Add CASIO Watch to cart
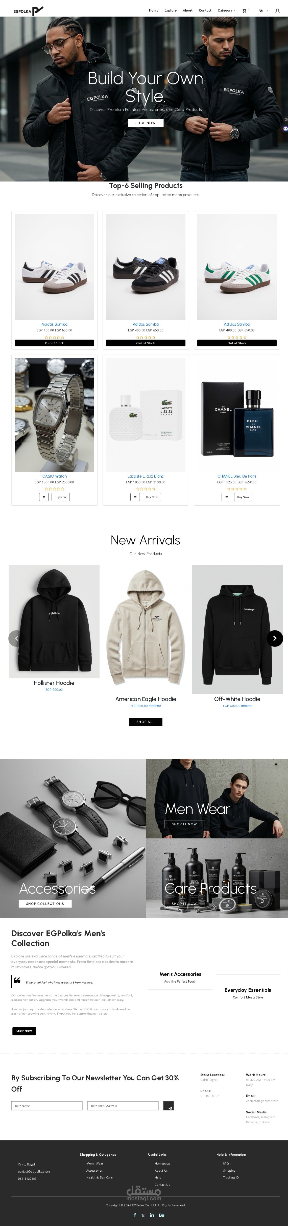The width and height of the screenshot is (288, 1226). point(44,497)
